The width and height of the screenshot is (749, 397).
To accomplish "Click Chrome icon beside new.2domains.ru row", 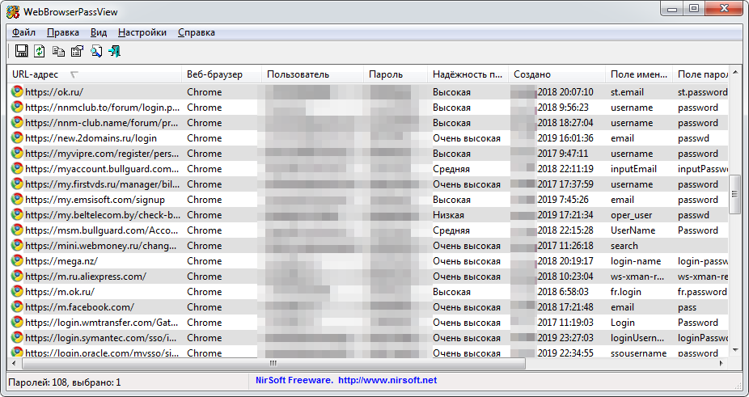I will click(17, 138).
